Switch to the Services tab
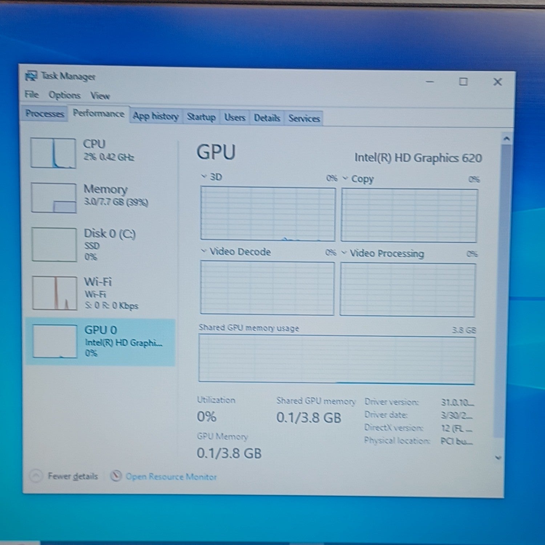 pyautogui.click(x=304, y=118)
